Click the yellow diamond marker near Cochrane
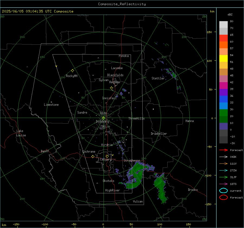The width and height of the screenshot is (244, 228). (x=93, y=157)
